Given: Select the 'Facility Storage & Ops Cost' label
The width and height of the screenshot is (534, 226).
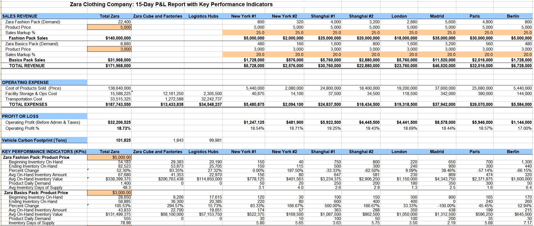Looking at the screenshot, I should click(31, 94).
